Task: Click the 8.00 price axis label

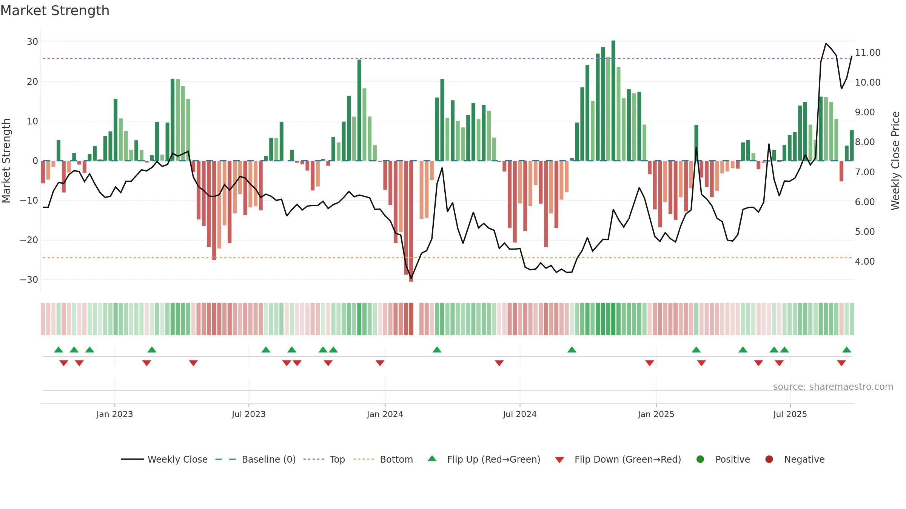Action: click(x=865, y=142)
